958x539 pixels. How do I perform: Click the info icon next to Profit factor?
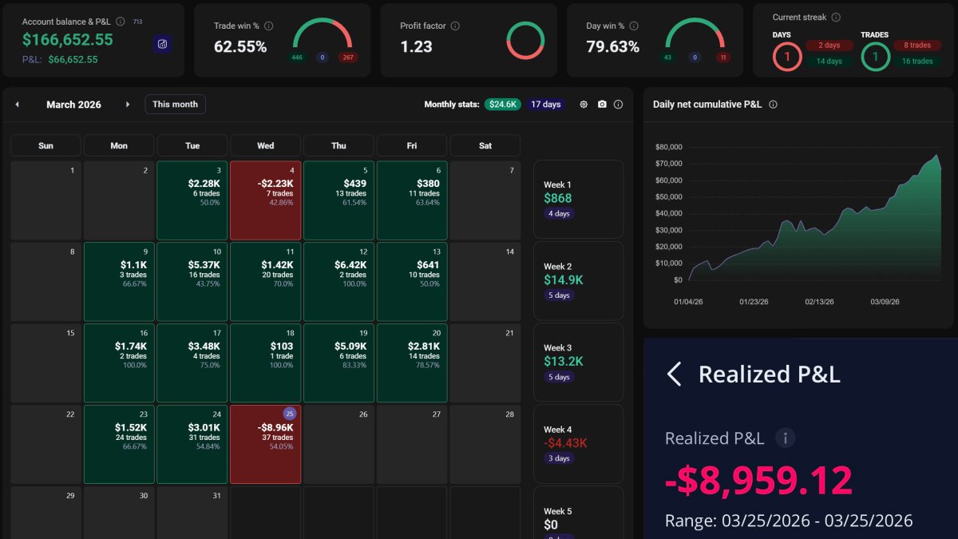pos(455,25)
